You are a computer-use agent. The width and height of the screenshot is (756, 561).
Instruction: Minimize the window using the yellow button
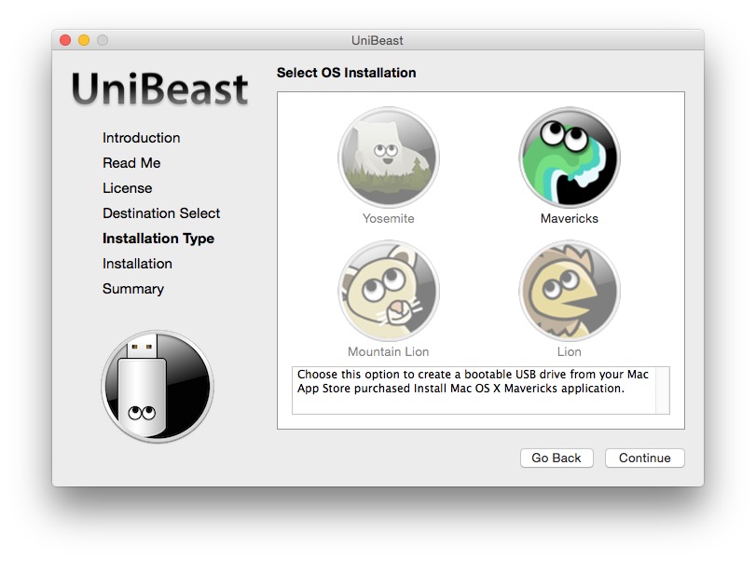[84, 40]
